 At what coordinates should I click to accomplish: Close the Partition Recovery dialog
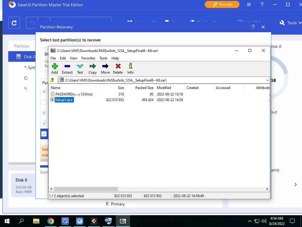263,27
